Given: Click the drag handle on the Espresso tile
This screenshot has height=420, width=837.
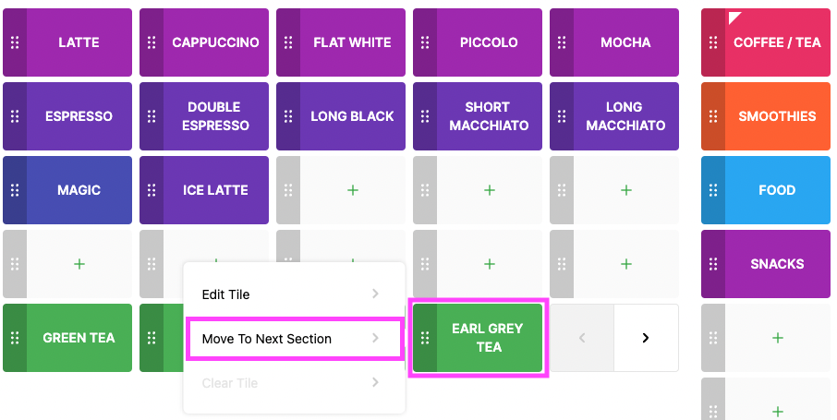Looking at the screenshot, I should click(x=15, y=116).
